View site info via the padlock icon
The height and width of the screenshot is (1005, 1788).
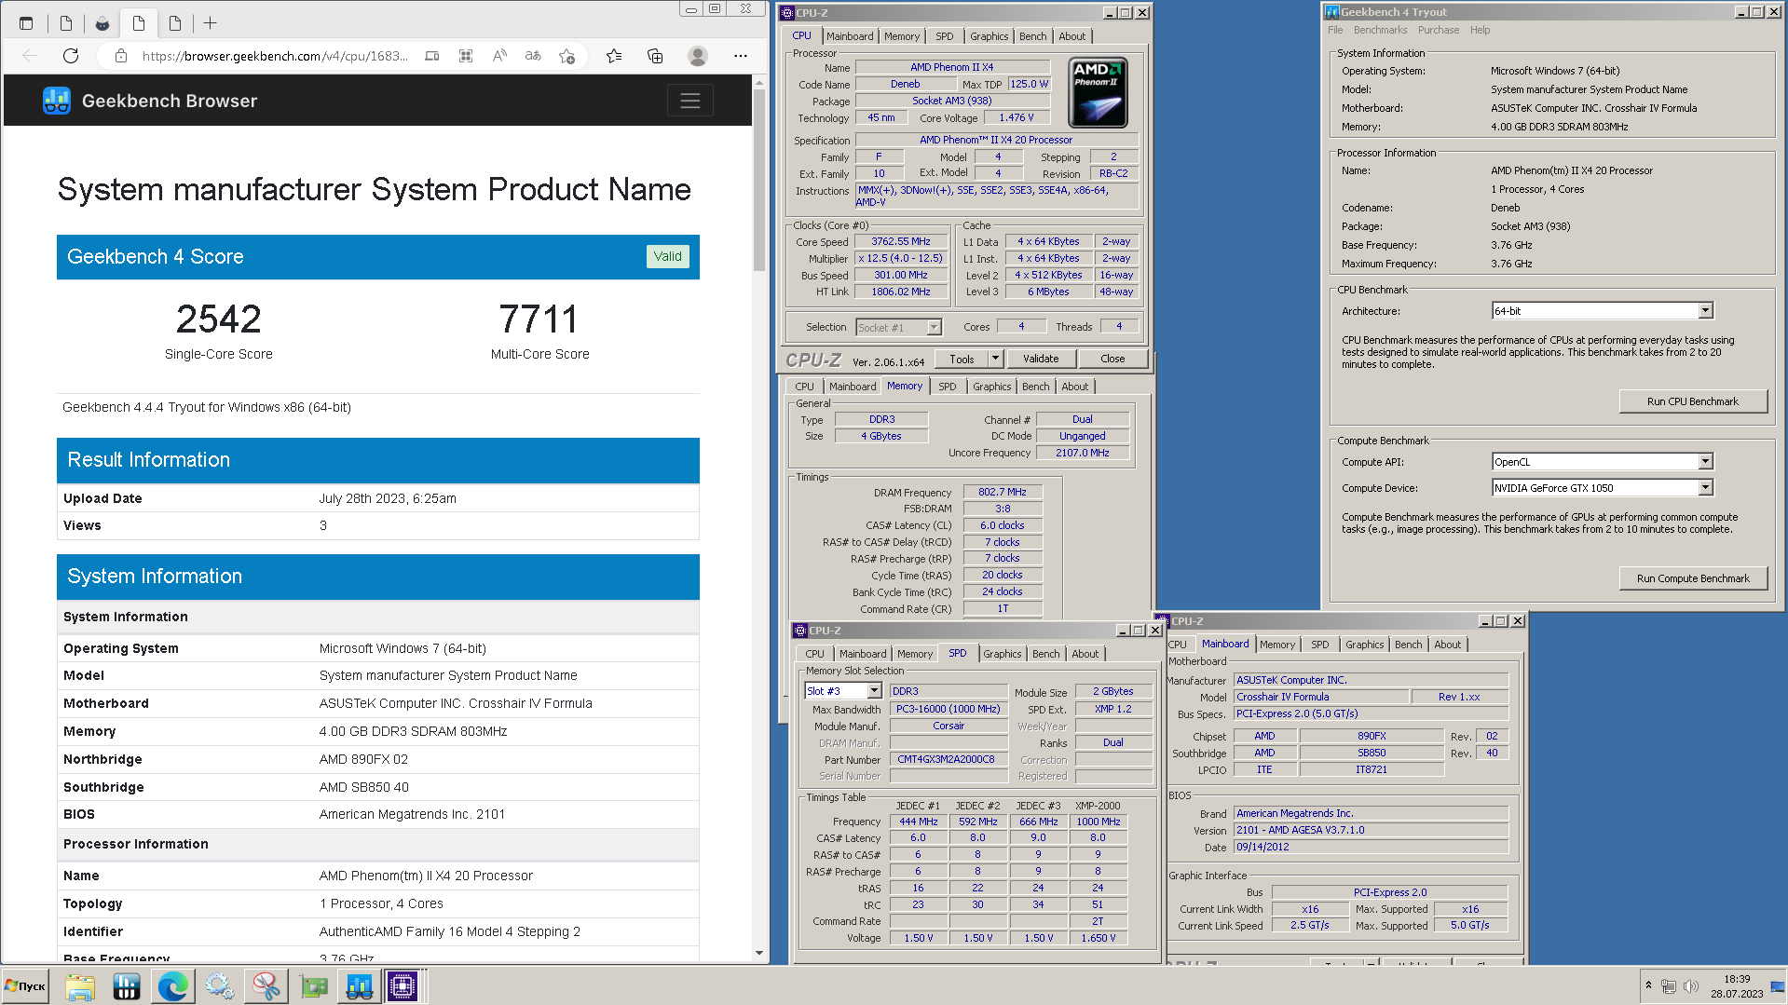pos(121,56)
